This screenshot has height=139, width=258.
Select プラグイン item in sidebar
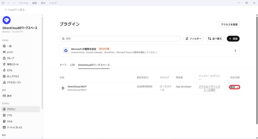(21, 109)
